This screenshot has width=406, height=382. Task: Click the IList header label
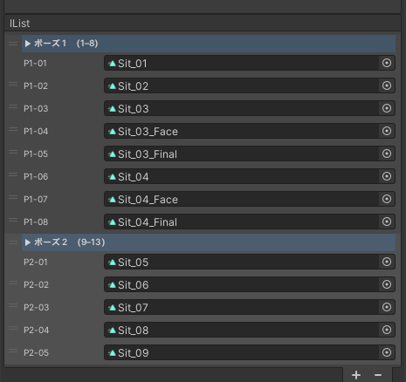[x=19, y=24]
